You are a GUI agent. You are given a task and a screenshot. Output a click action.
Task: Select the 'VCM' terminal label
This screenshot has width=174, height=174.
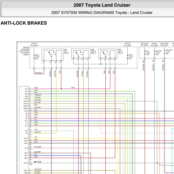coord(26,111)
